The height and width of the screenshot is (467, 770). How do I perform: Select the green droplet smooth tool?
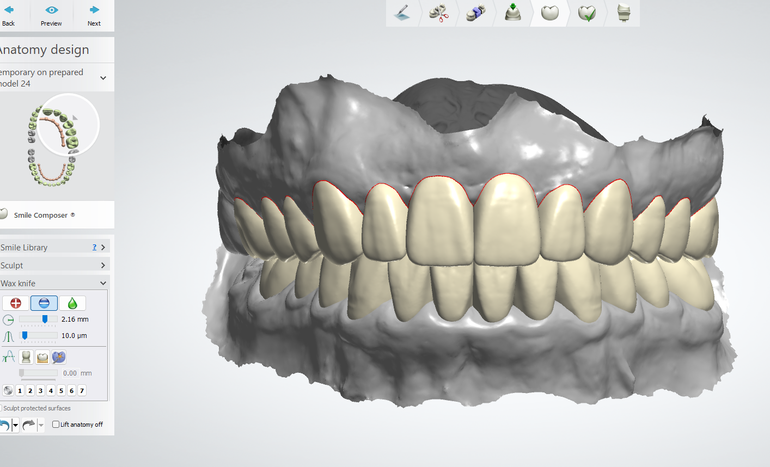click(72, 303)
